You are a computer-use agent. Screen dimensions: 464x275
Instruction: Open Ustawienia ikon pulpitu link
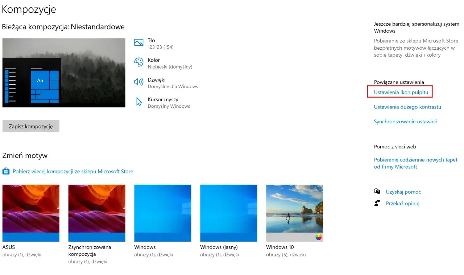[399, 92]
